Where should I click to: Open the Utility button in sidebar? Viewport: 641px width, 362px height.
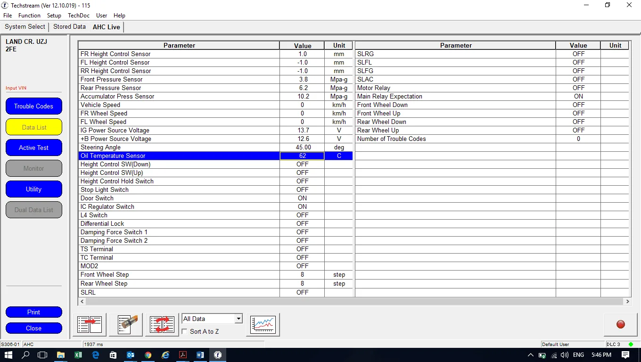(33, 189)
